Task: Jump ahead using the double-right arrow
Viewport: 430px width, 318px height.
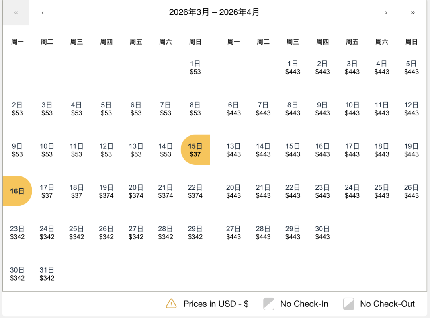Action: (x=413, y=12)
